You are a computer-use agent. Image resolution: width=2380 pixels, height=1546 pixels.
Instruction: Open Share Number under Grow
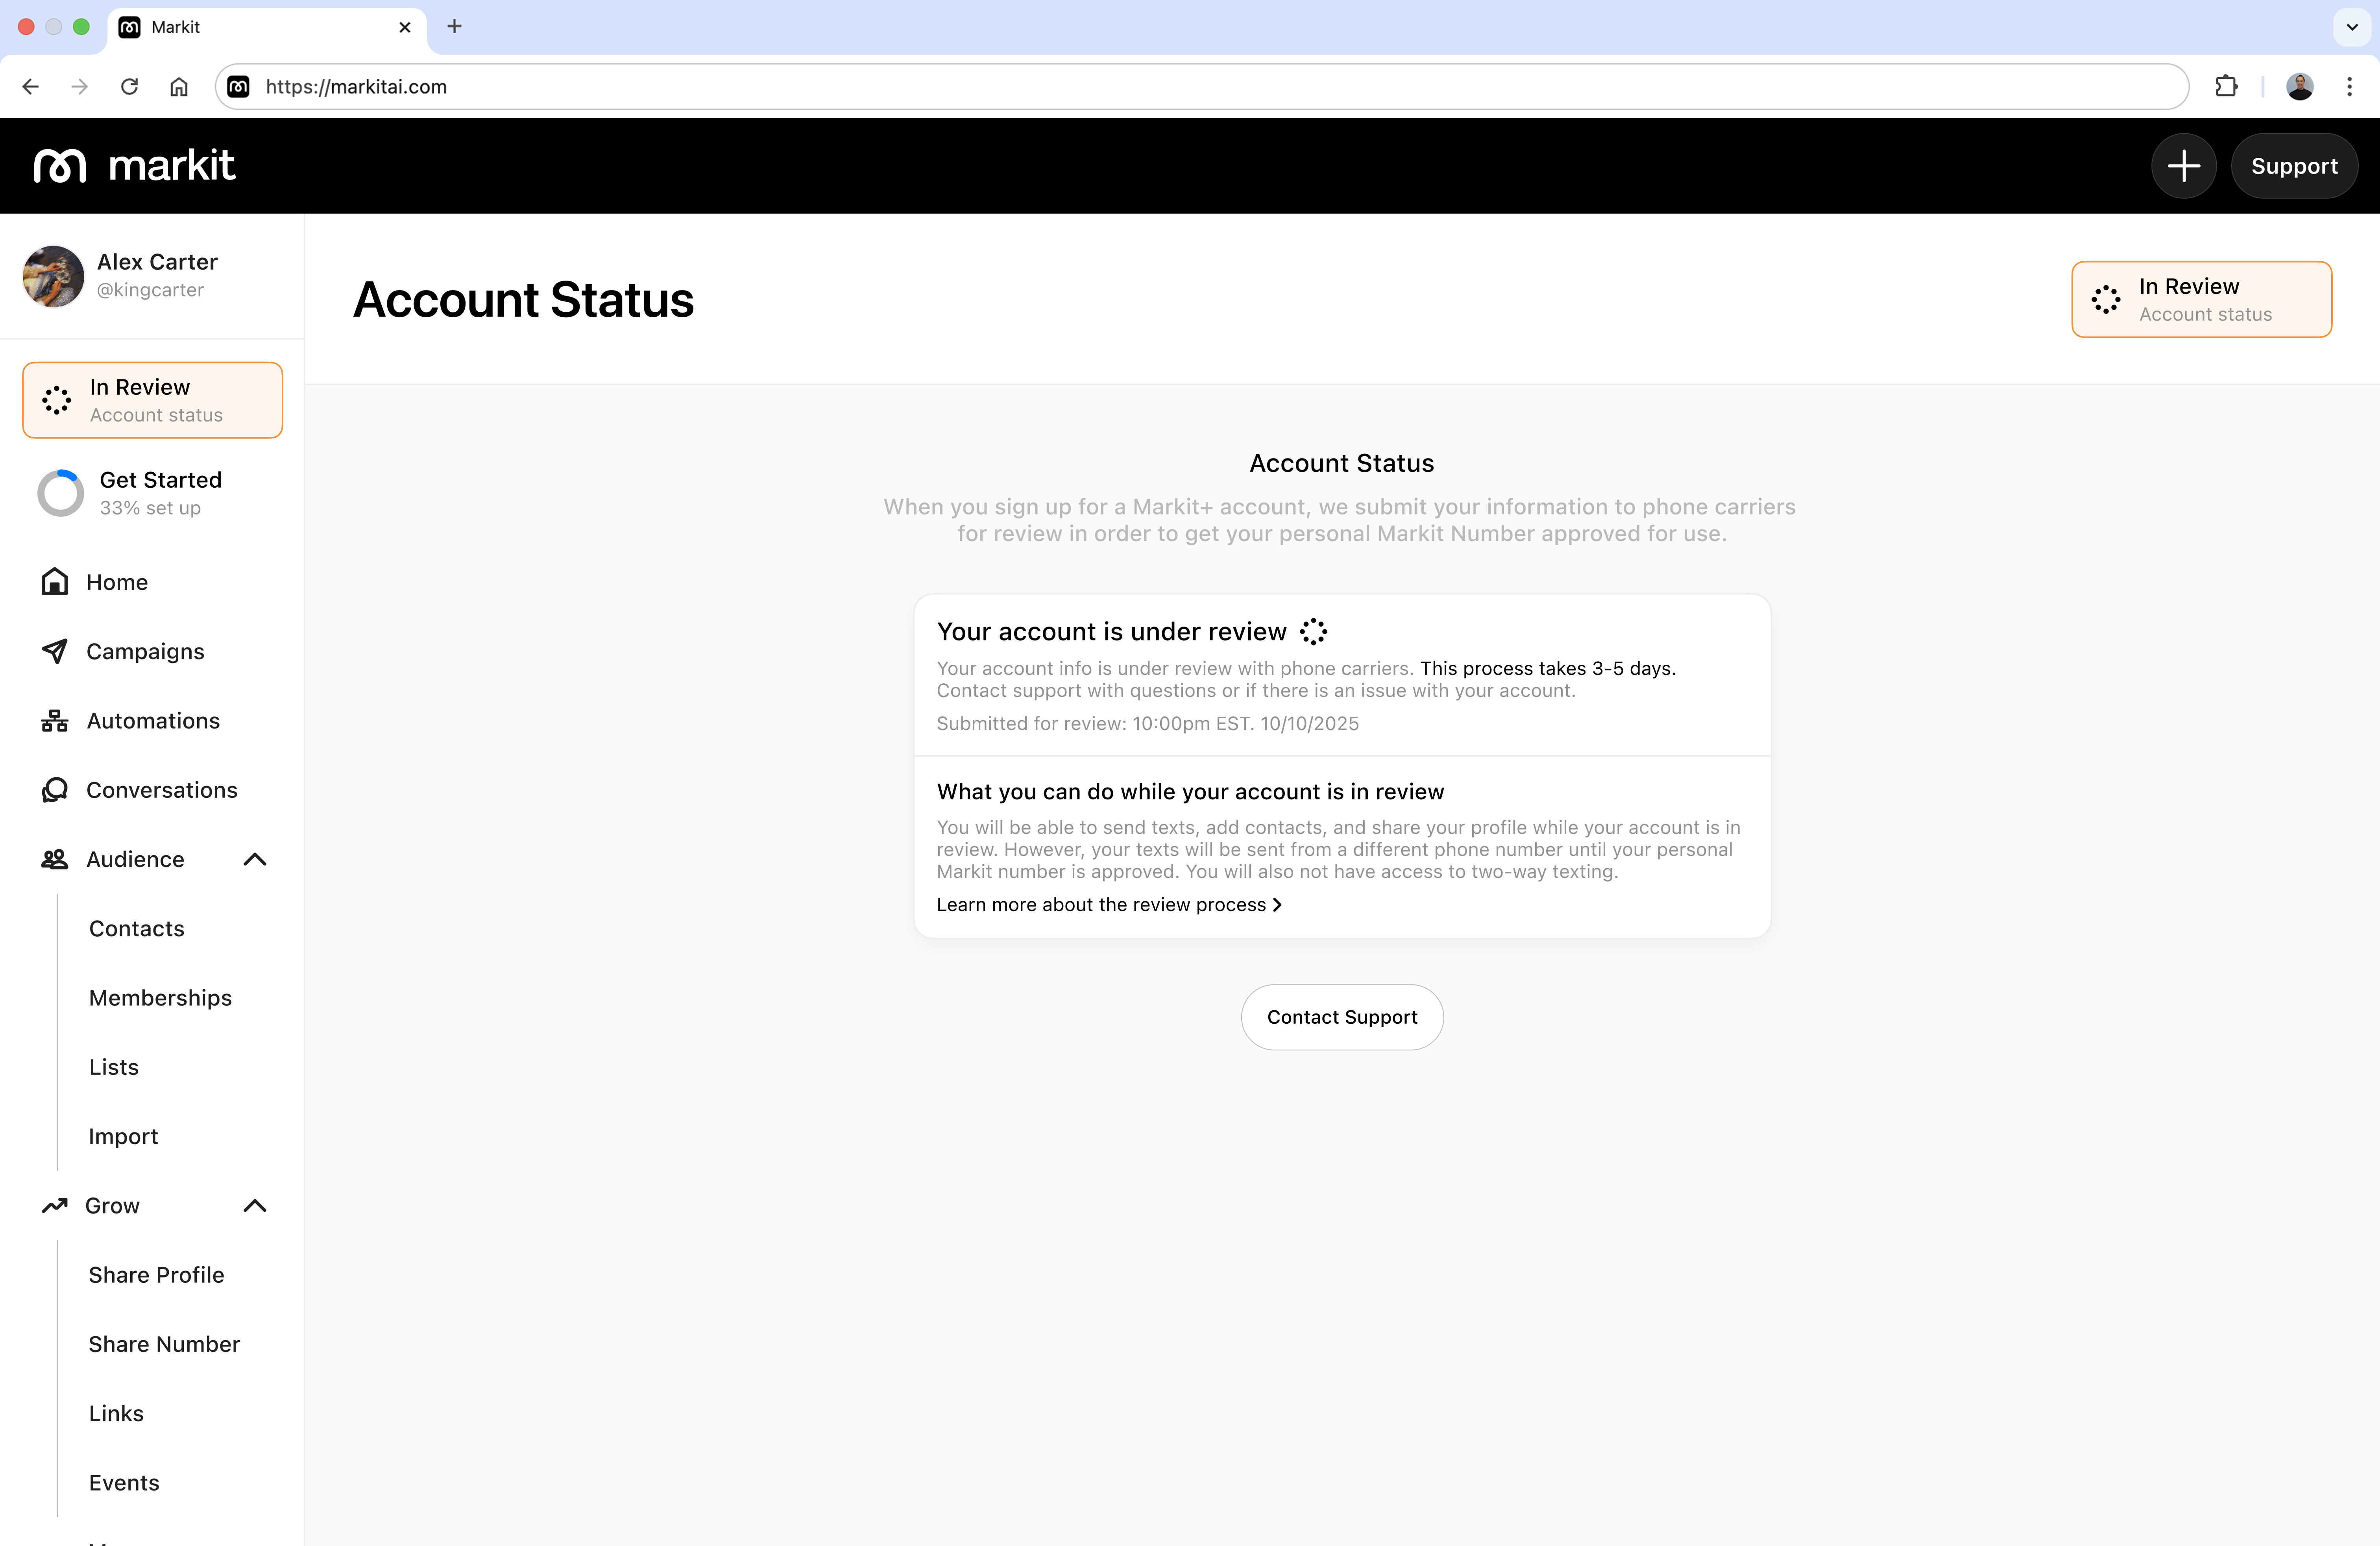pos(164,1344)
